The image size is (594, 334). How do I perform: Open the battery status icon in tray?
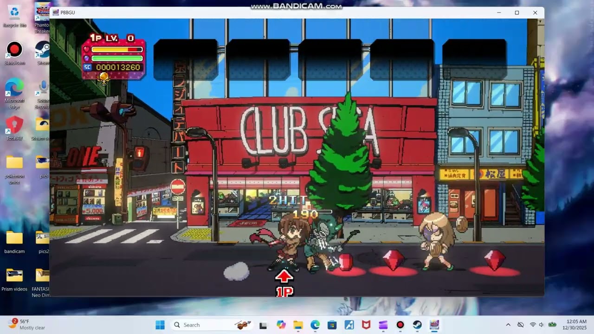552,325
